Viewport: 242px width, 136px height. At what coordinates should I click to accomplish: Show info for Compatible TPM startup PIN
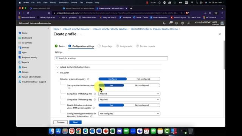tap(95, 94)
